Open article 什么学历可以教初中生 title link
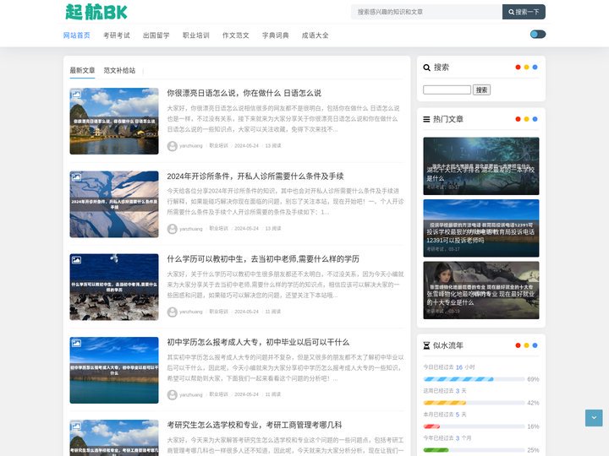Image resolution: width=609 pixels, height=456 pixels. [x=263, y=259]
